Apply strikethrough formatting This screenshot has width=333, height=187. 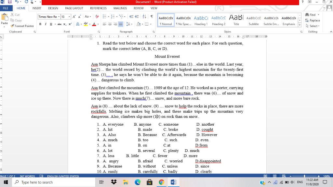60,24
